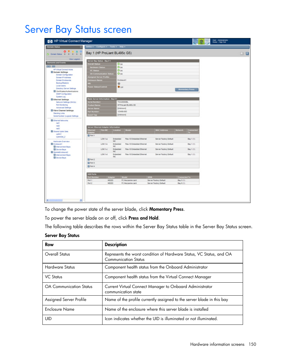The image size is (281, 364).
Task: Click the Overall Status OK icon
Action: click(119, 64)
